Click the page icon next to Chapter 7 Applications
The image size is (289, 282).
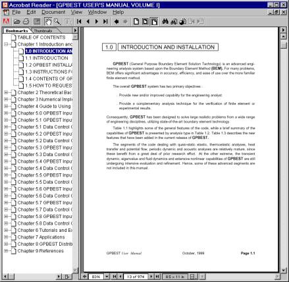14,237
